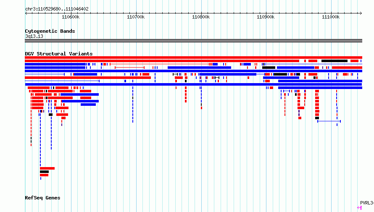Select the long black variant bar in the second DGV row

pyautogui.click(x=334, y=61)
